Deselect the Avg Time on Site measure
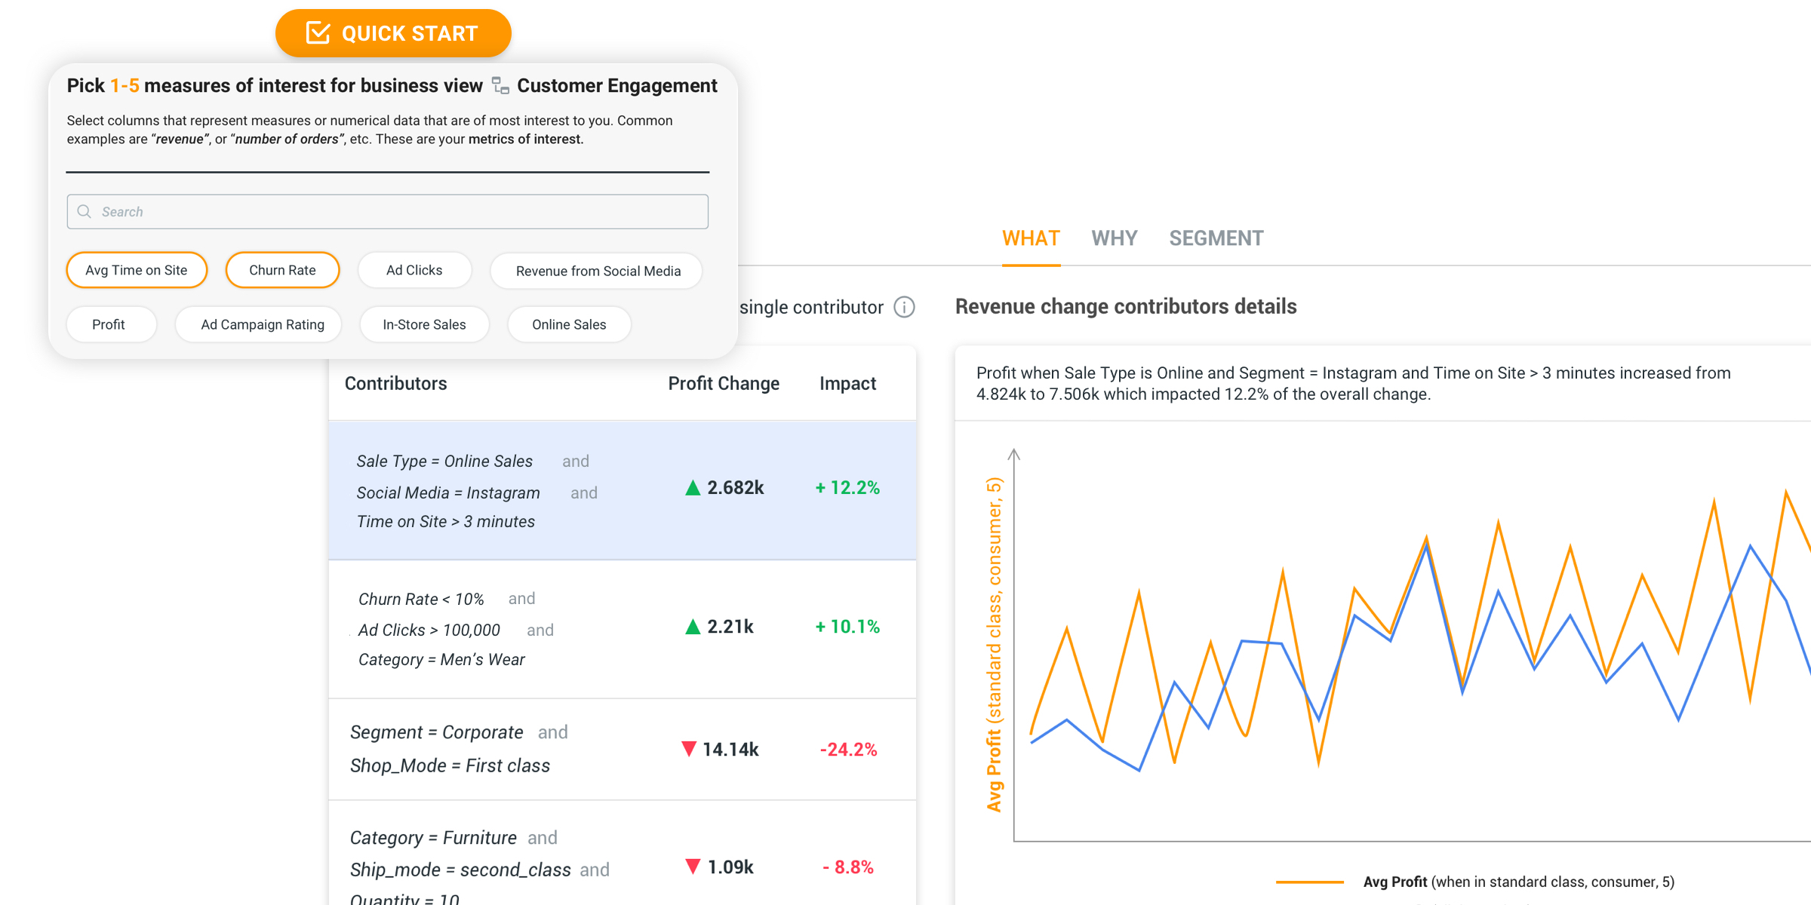Screen dimensions: 1811x905 pyautogui.click(x=137, y=270)
